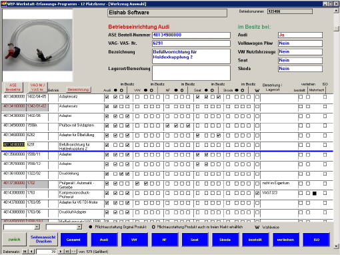Filter with the blue VW button
Viewport: 340px width, 255px height.
[134, 240]
